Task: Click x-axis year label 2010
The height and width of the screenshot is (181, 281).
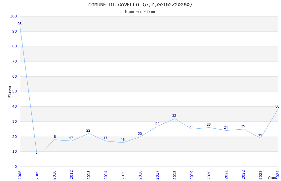Action: 54,175
